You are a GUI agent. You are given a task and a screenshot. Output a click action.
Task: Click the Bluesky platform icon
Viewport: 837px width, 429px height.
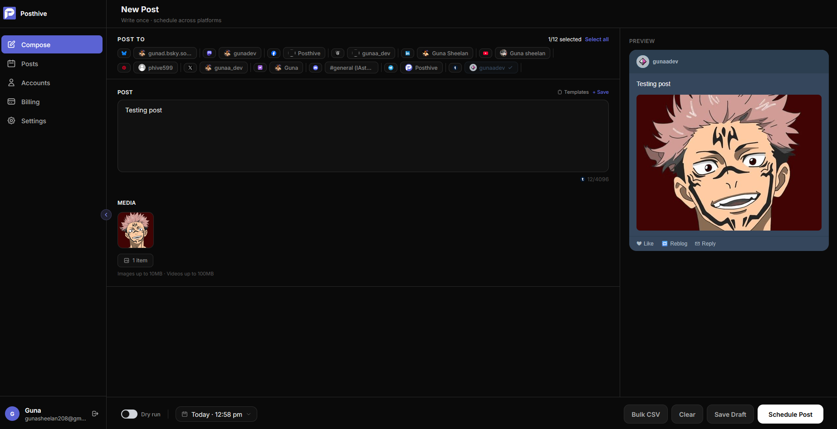(x=124, y=53)
